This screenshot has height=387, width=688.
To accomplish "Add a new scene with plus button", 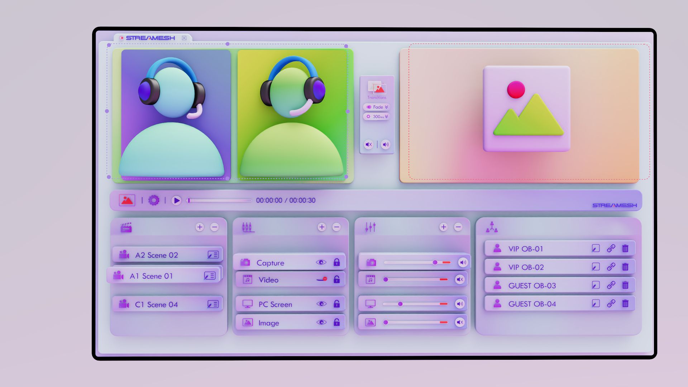I will pyautogui.click(x=200, y=227).
